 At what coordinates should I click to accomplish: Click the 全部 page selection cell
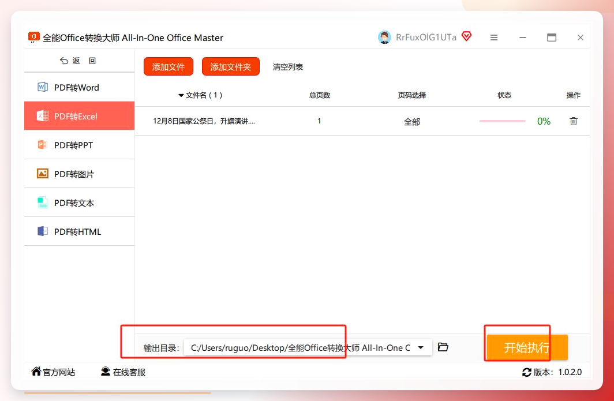tap(412, 122)
